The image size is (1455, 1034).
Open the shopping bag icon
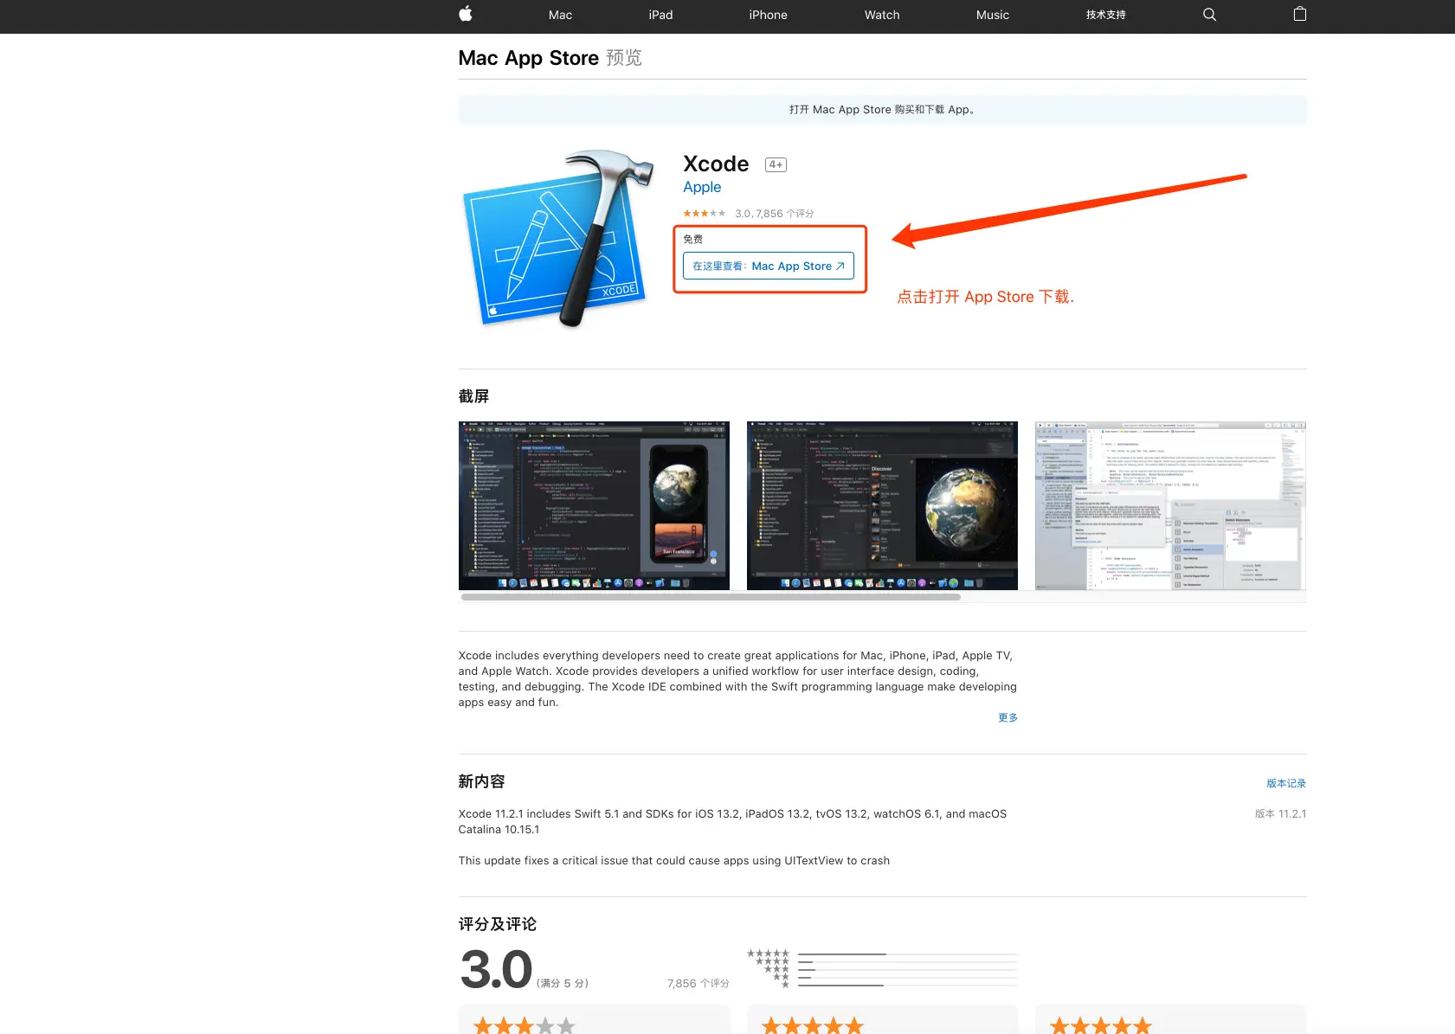[x=1299, y=15]
